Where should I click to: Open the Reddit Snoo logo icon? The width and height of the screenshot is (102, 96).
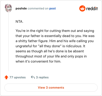pyautogui.click(x=82, y=8)
